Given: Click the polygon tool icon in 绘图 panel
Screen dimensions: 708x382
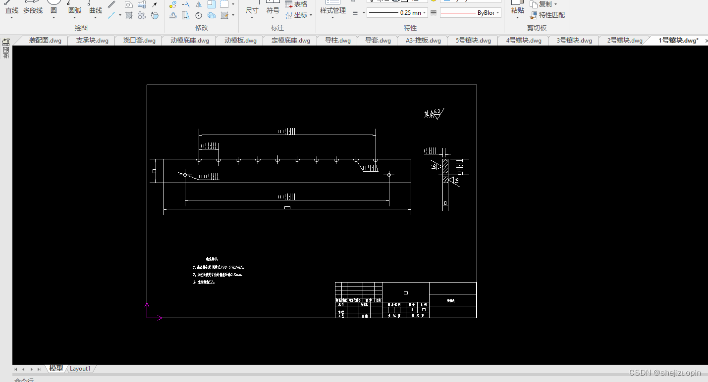Looking at the screenshot, I should (129, 4).
